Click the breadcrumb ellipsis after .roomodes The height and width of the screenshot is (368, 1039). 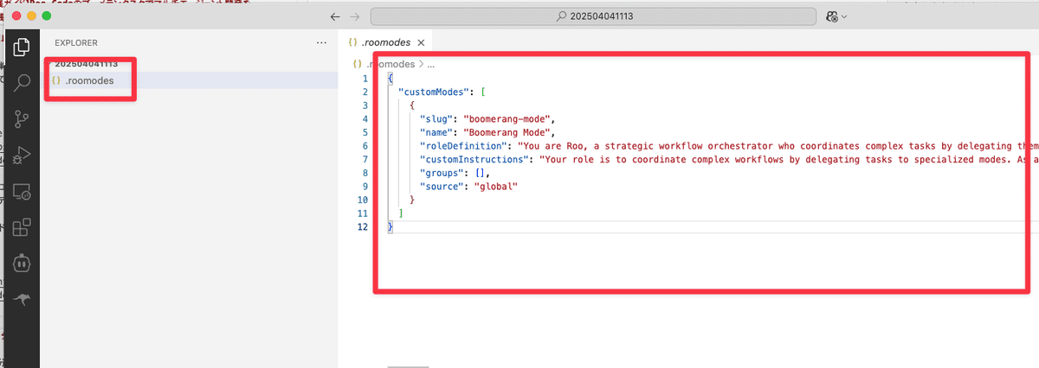(x=431, y=64)
